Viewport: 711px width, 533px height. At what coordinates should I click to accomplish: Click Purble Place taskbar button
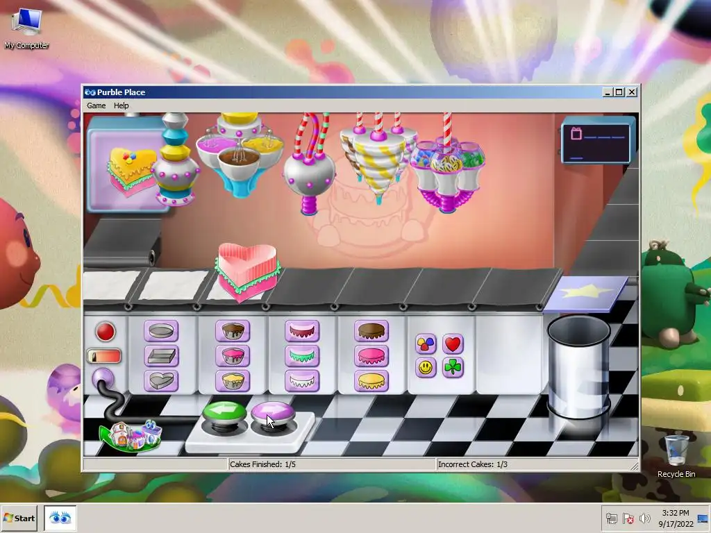pyautogui.click(x=60, y=518)
